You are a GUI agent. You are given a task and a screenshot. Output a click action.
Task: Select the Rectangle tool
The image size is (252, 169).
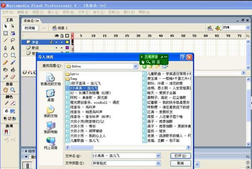click(x=13, y=55)
